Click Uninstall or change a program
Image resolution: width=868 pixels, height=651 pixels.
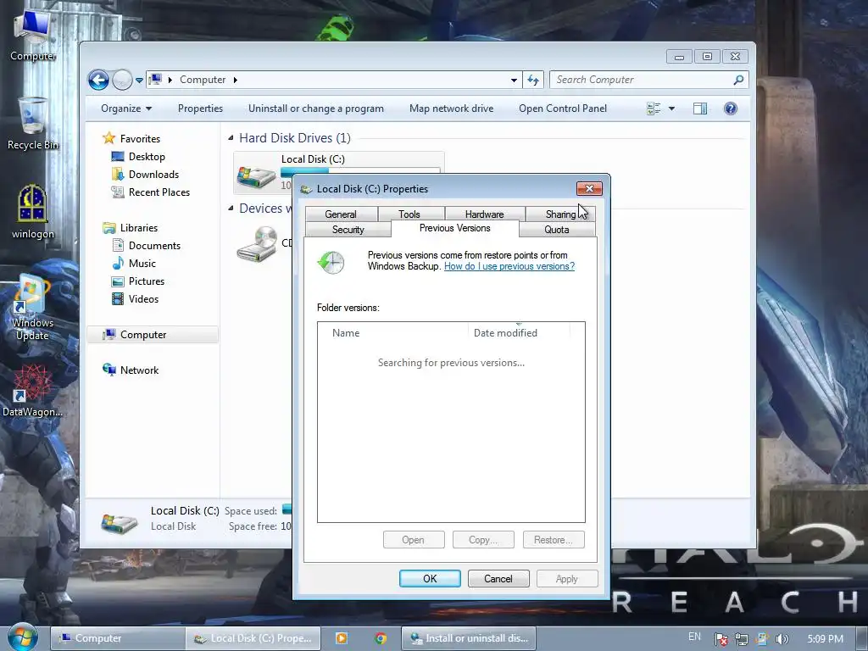[316, 108]
